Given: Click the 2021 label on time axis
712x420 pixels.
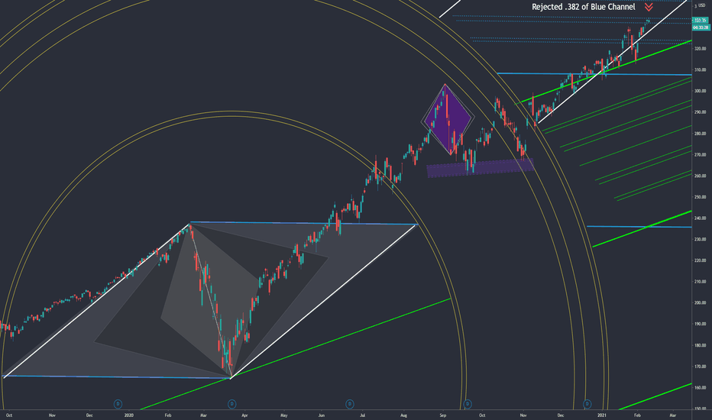Looking at the screenshot, I should point(602,415).
